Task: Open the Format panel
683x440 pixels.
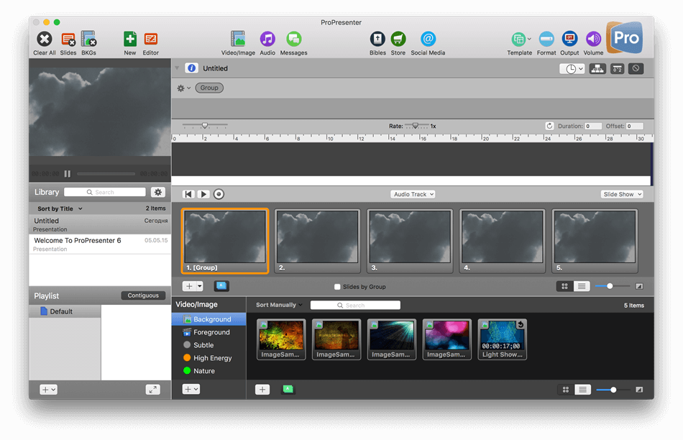Action: click(x=546, y=40)
